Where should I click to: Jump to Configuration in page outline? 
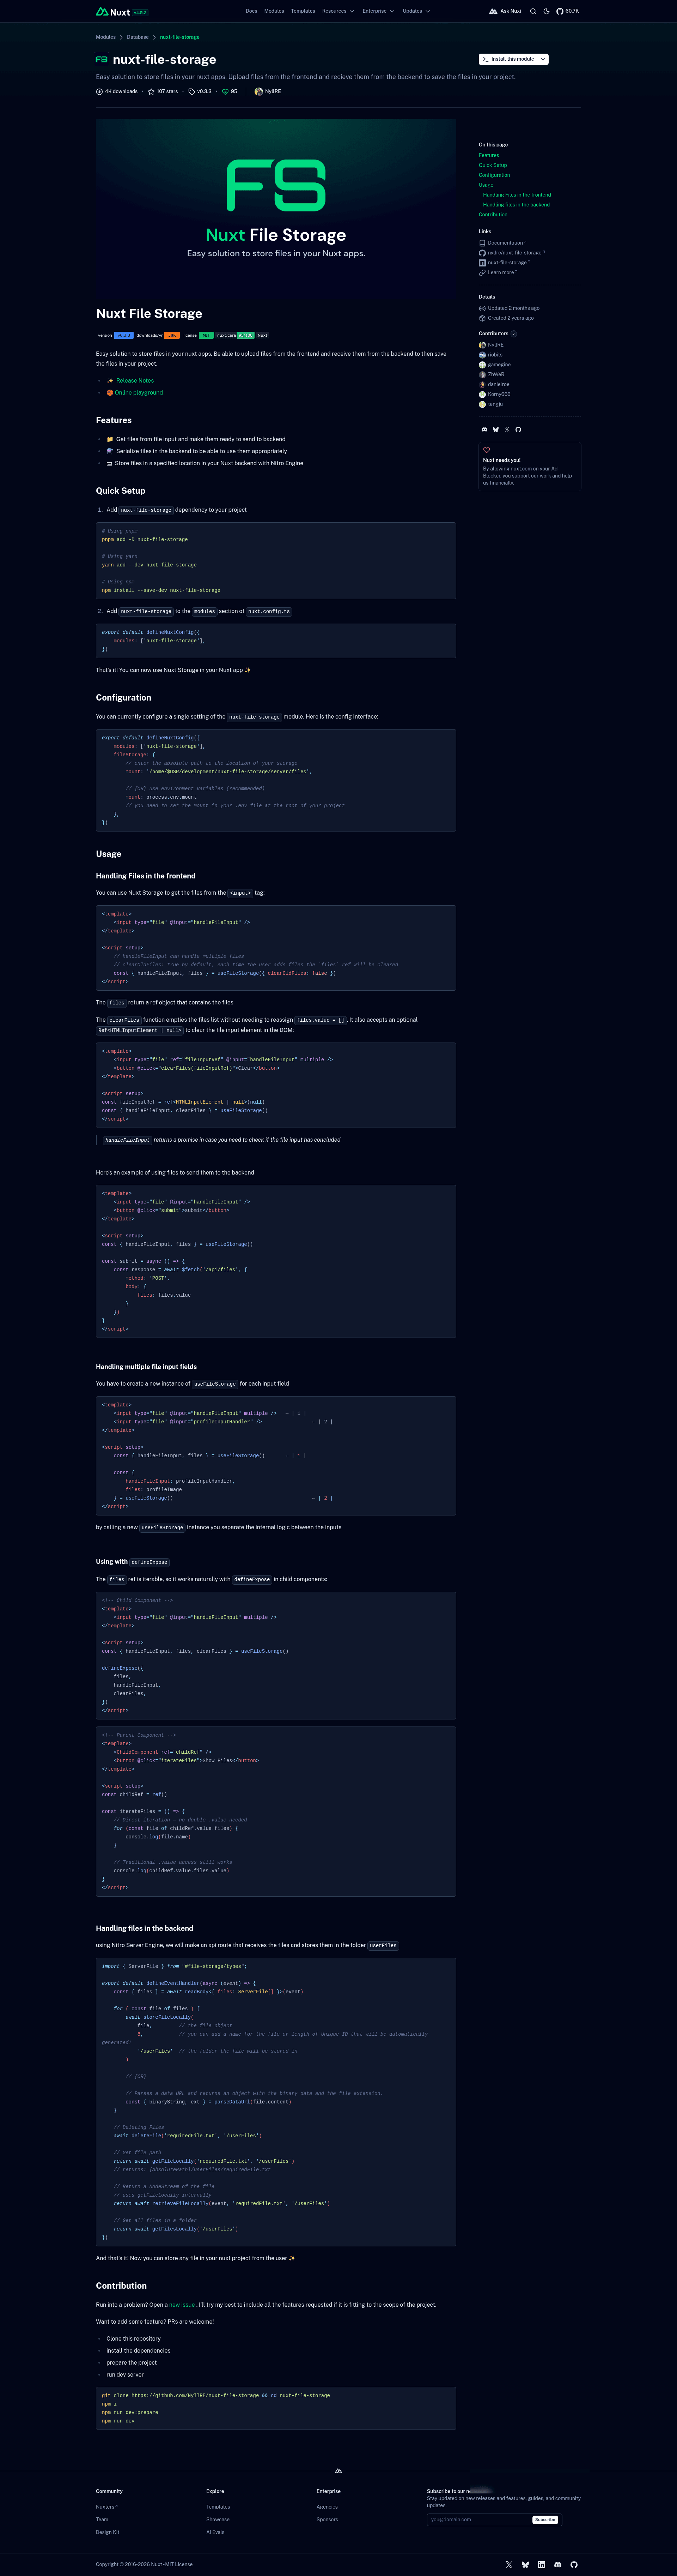point(494,175)
